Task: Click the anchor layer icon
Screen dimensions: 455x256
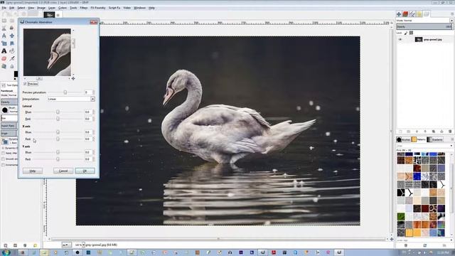Action: click(442, 132)
